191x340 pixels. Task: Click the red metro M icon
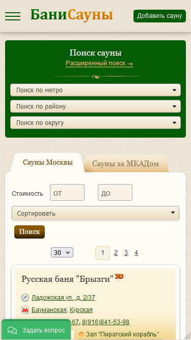pyautogui.click(x=25, y=310)
